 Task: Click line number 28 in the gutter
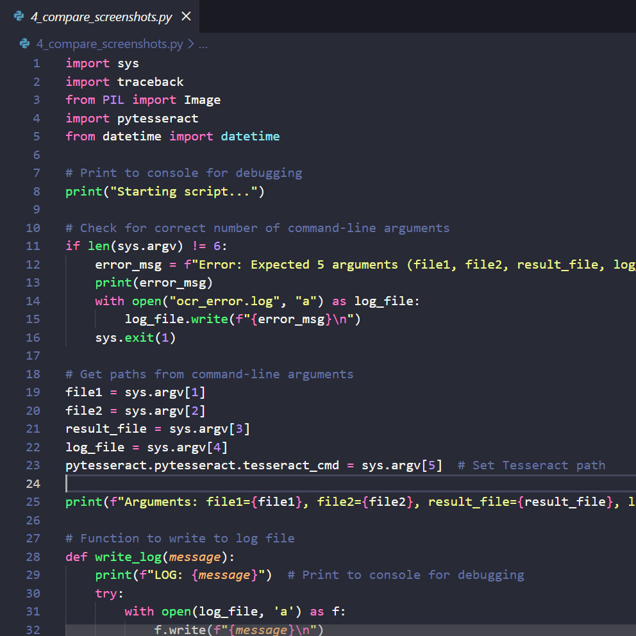tap(33, 556)
